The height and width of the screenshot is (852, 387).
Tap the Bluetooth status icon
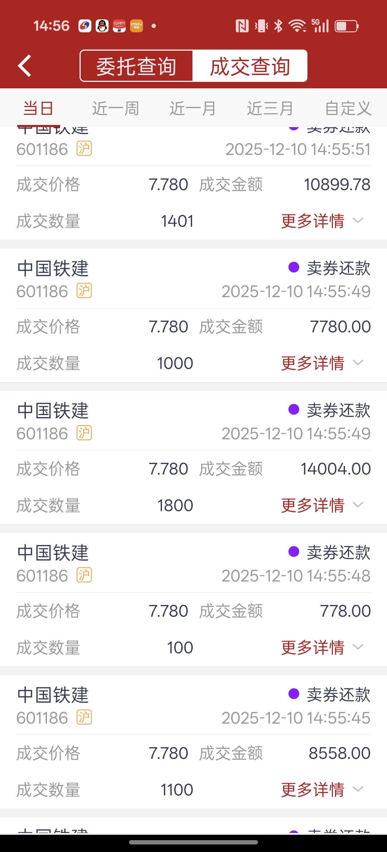[278, 26]
